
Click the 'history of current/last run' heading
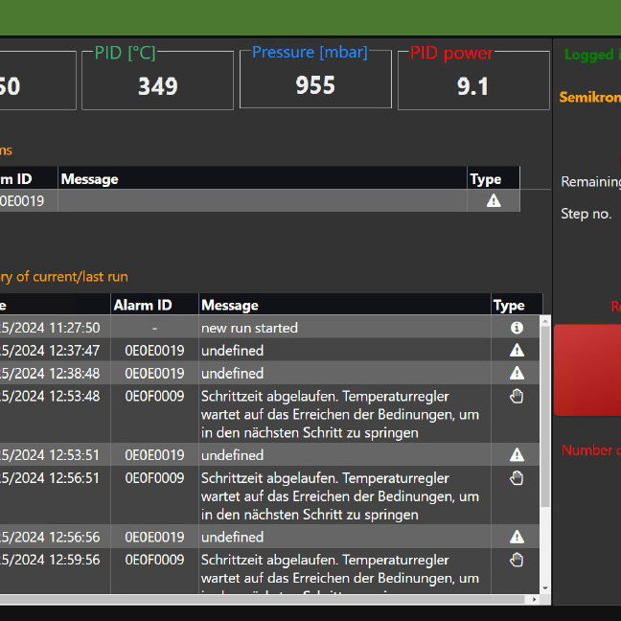pyautogui.click(x=64, y=276)
